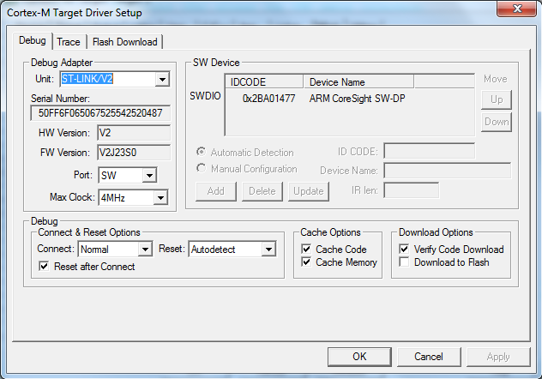Click the OK button
This screenshot has width=542, height=379.
(359, 357)
